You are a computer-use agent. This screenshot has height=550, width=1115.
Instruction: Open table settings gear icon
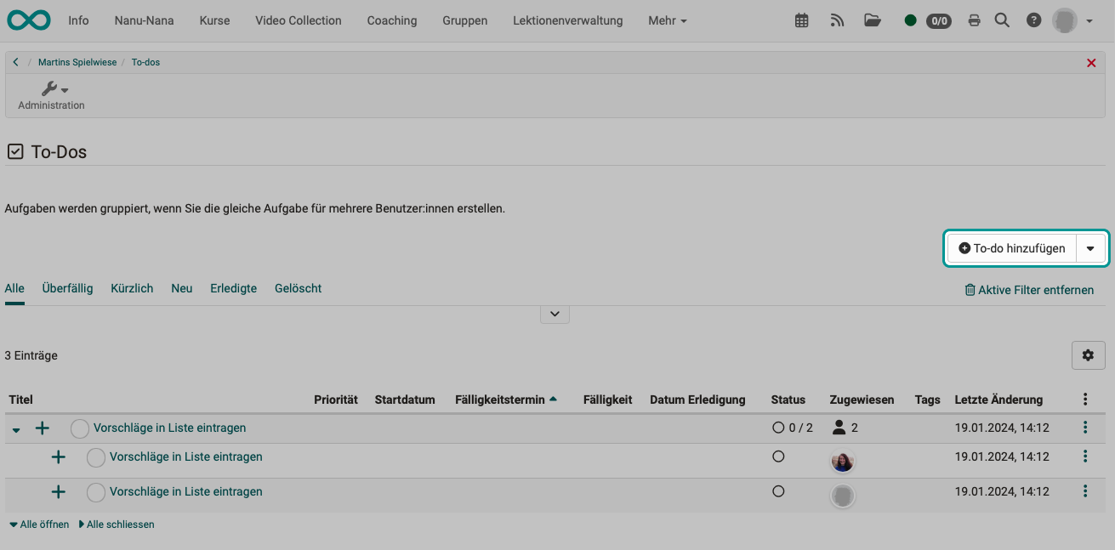click(1088, 355)
